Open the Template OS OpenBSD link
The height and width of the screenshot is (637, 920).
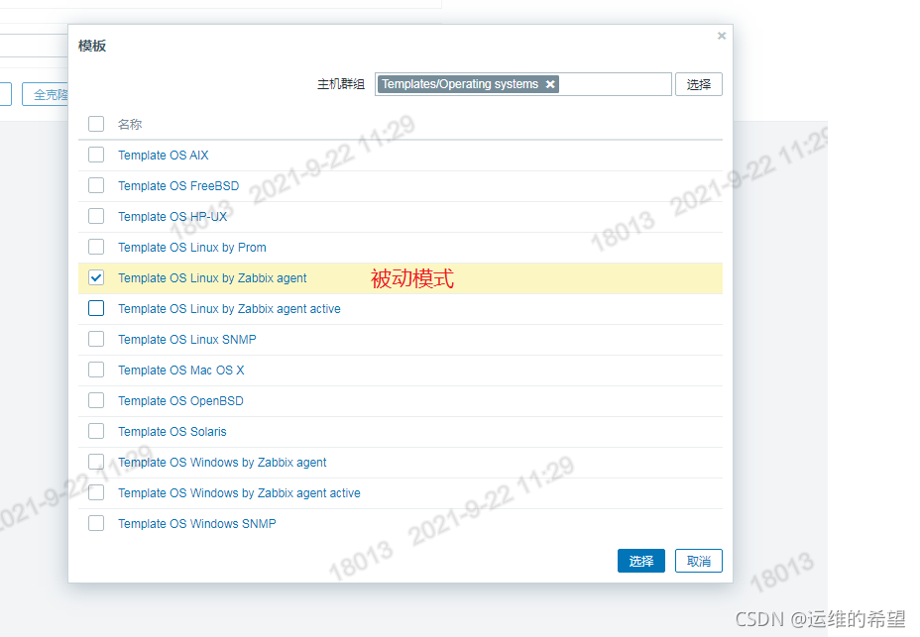(180, 400)
